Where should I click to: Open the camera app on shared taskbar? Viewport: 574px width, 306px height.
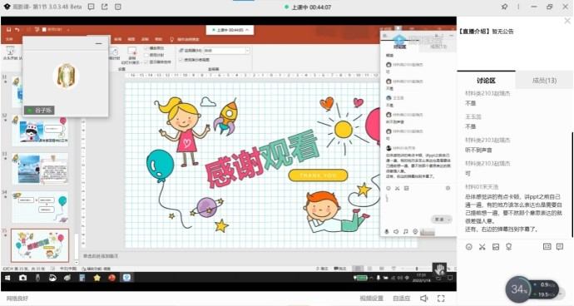coord(22,278)
